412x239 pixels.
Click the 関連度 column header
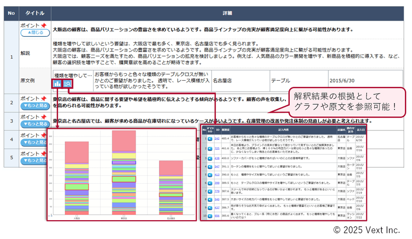(225, 130)
